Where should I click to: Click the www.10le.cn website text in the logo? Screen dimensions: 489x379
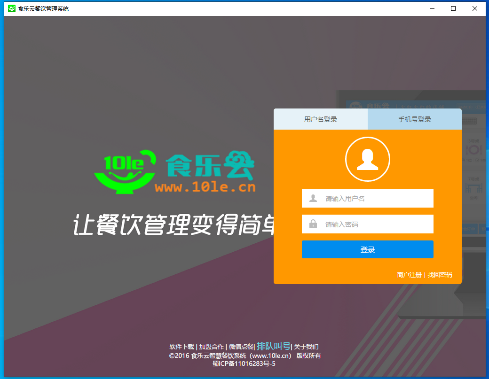(x=205, y=187)
